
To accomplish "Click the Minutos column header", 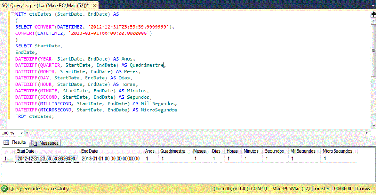I will [x=252, y=151].
